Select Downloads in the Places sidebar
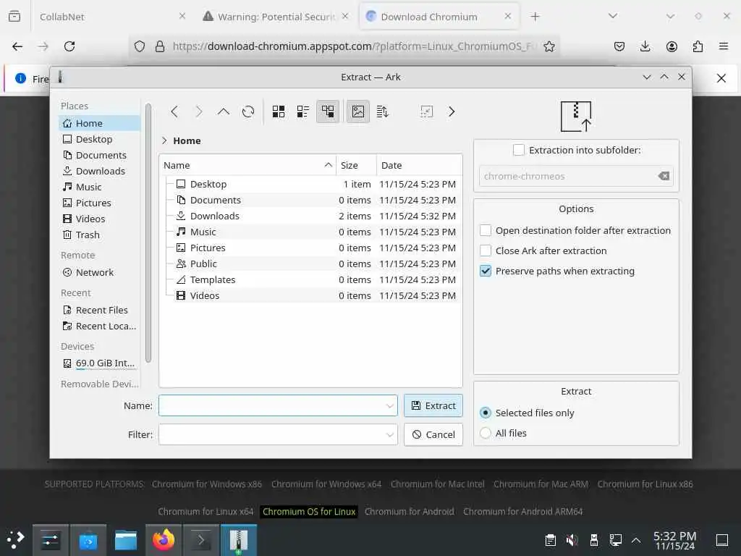Viewport: 741px width, 556px height. click(x=100, y=171)
